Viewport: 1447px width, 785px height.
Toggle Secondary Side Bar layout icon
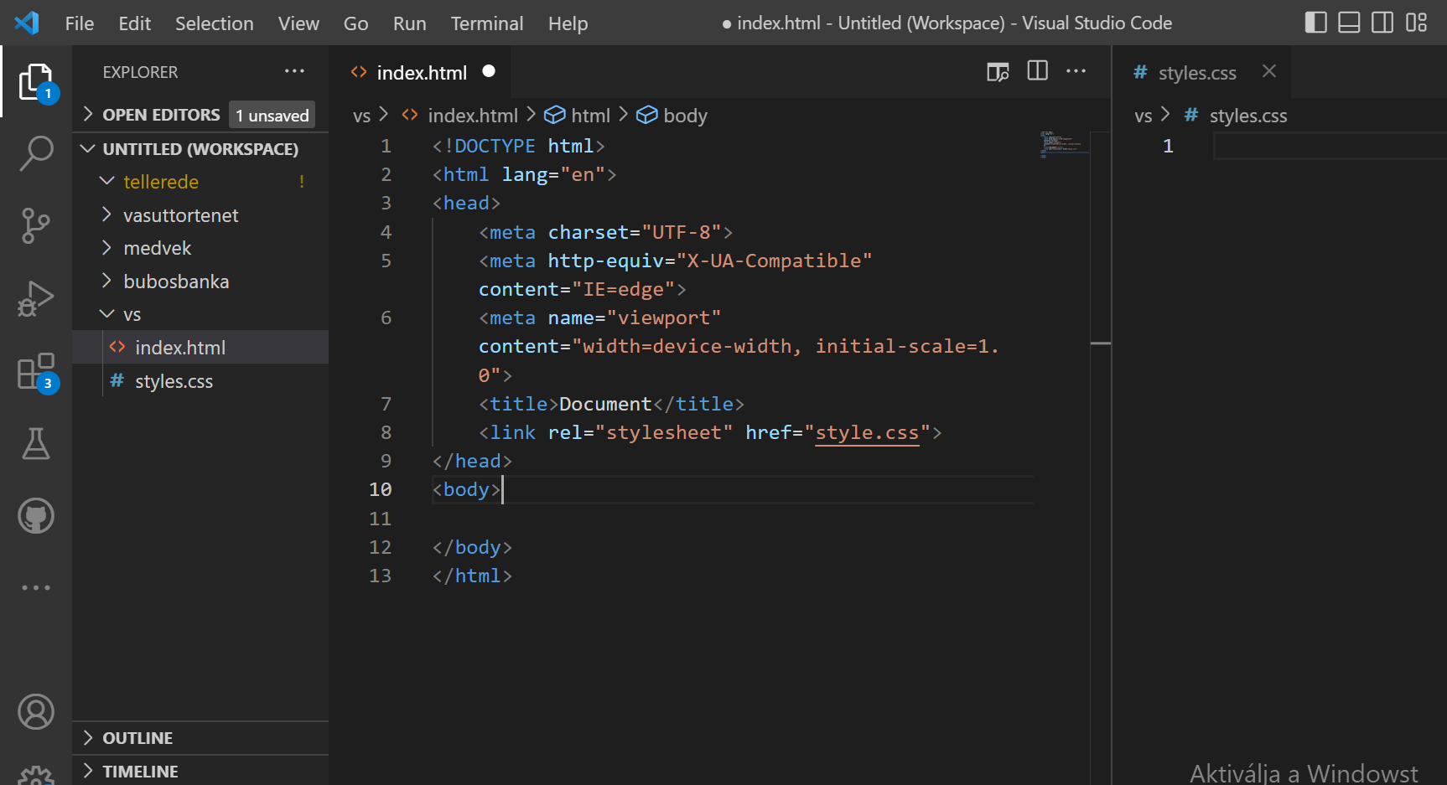tap(1382, 23)
